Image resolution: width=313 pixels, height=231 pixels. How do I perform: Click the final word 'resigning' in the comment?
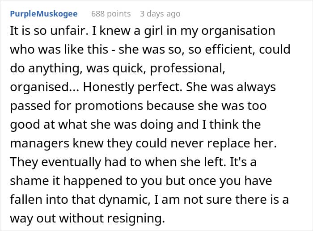point(136,218)
